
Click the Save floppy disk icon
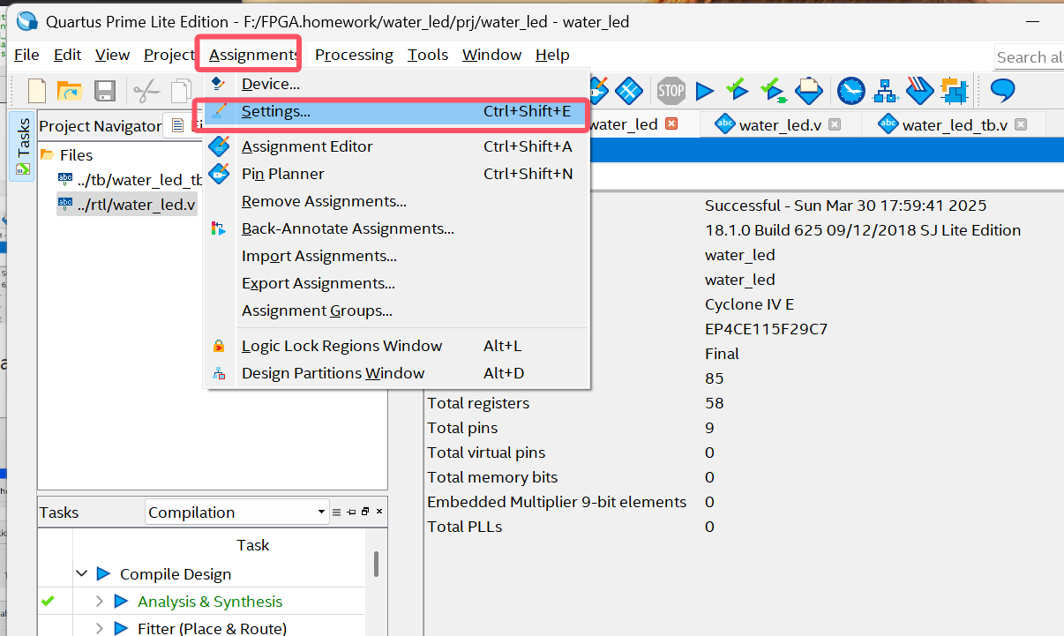pyautogui.click(x=105, y=90)
